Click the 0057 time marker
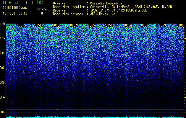This screenshot has height=118, width=186. pyautogui.click(x=127, y=25)
